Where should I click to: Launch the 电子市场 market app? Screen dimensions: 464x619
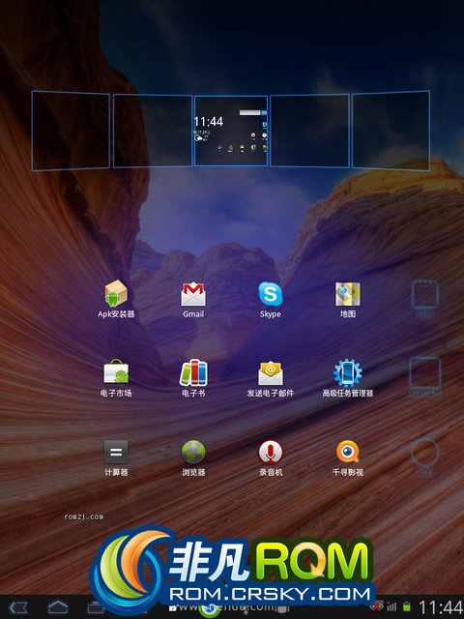pyautogui.click(x=116, y=377)
